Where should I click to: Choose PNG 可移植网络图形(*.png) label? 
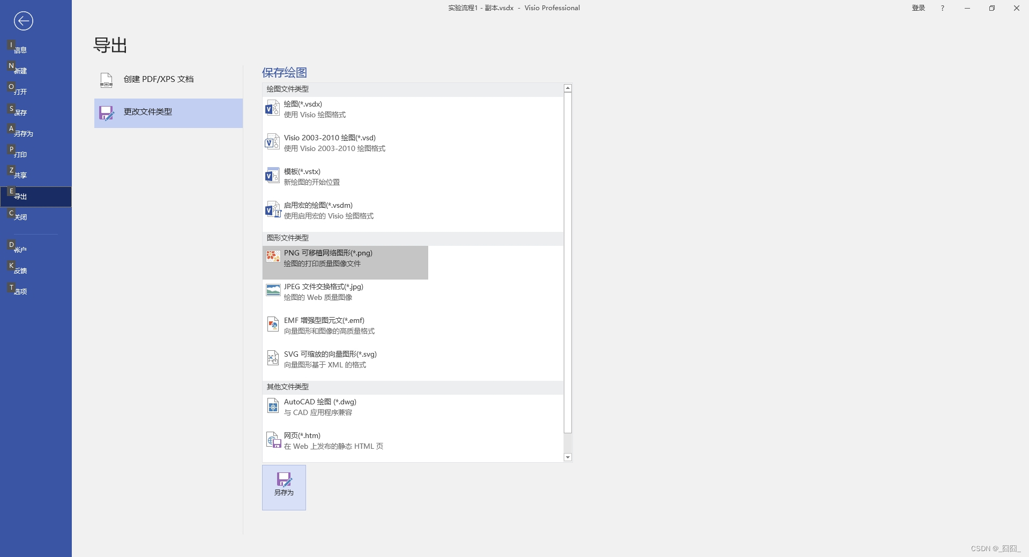pyautogui.click(x=328, y=253)
